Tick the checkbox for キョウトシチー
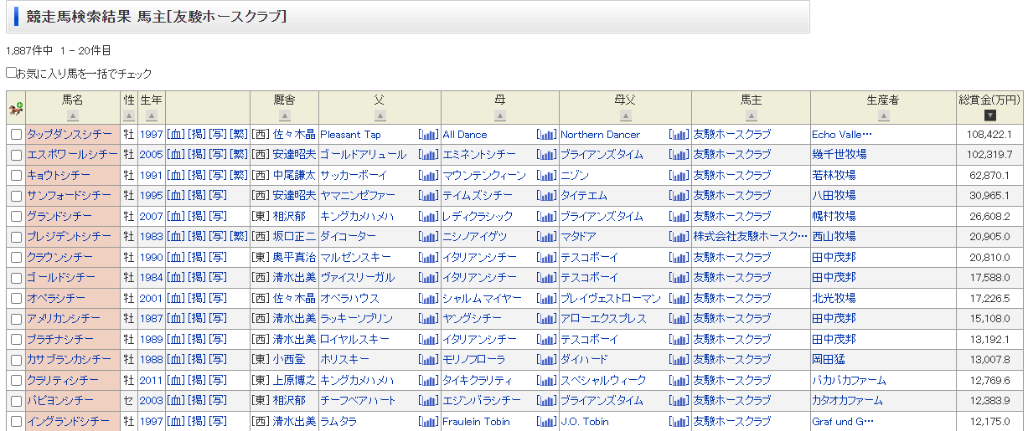The width and height of the screenshot is (1028, 431). [16, 176]
